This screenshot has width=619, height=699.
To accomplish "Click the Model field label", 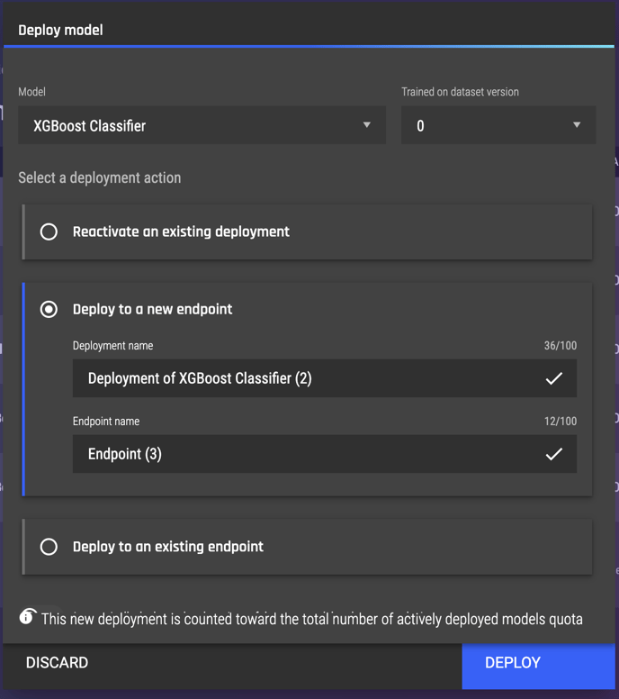I will click(x=31, y=92).
